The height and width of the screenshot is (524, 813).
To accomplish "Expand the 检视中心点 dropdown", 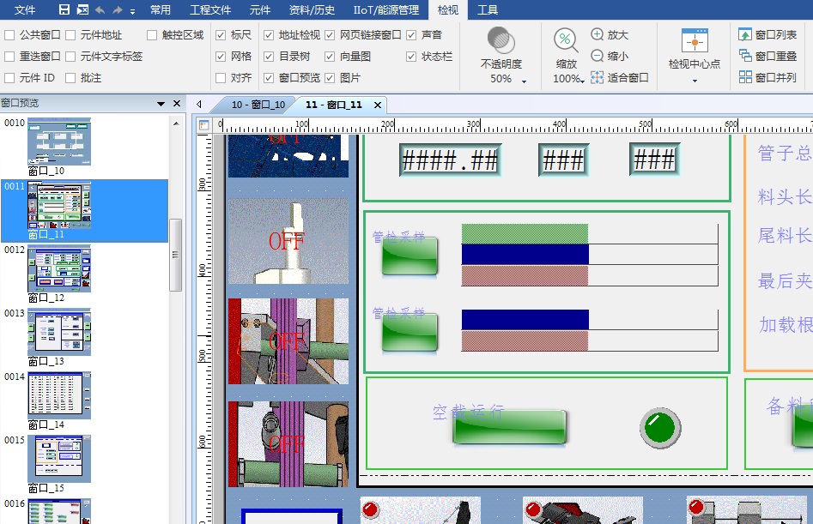I will 694,81.
